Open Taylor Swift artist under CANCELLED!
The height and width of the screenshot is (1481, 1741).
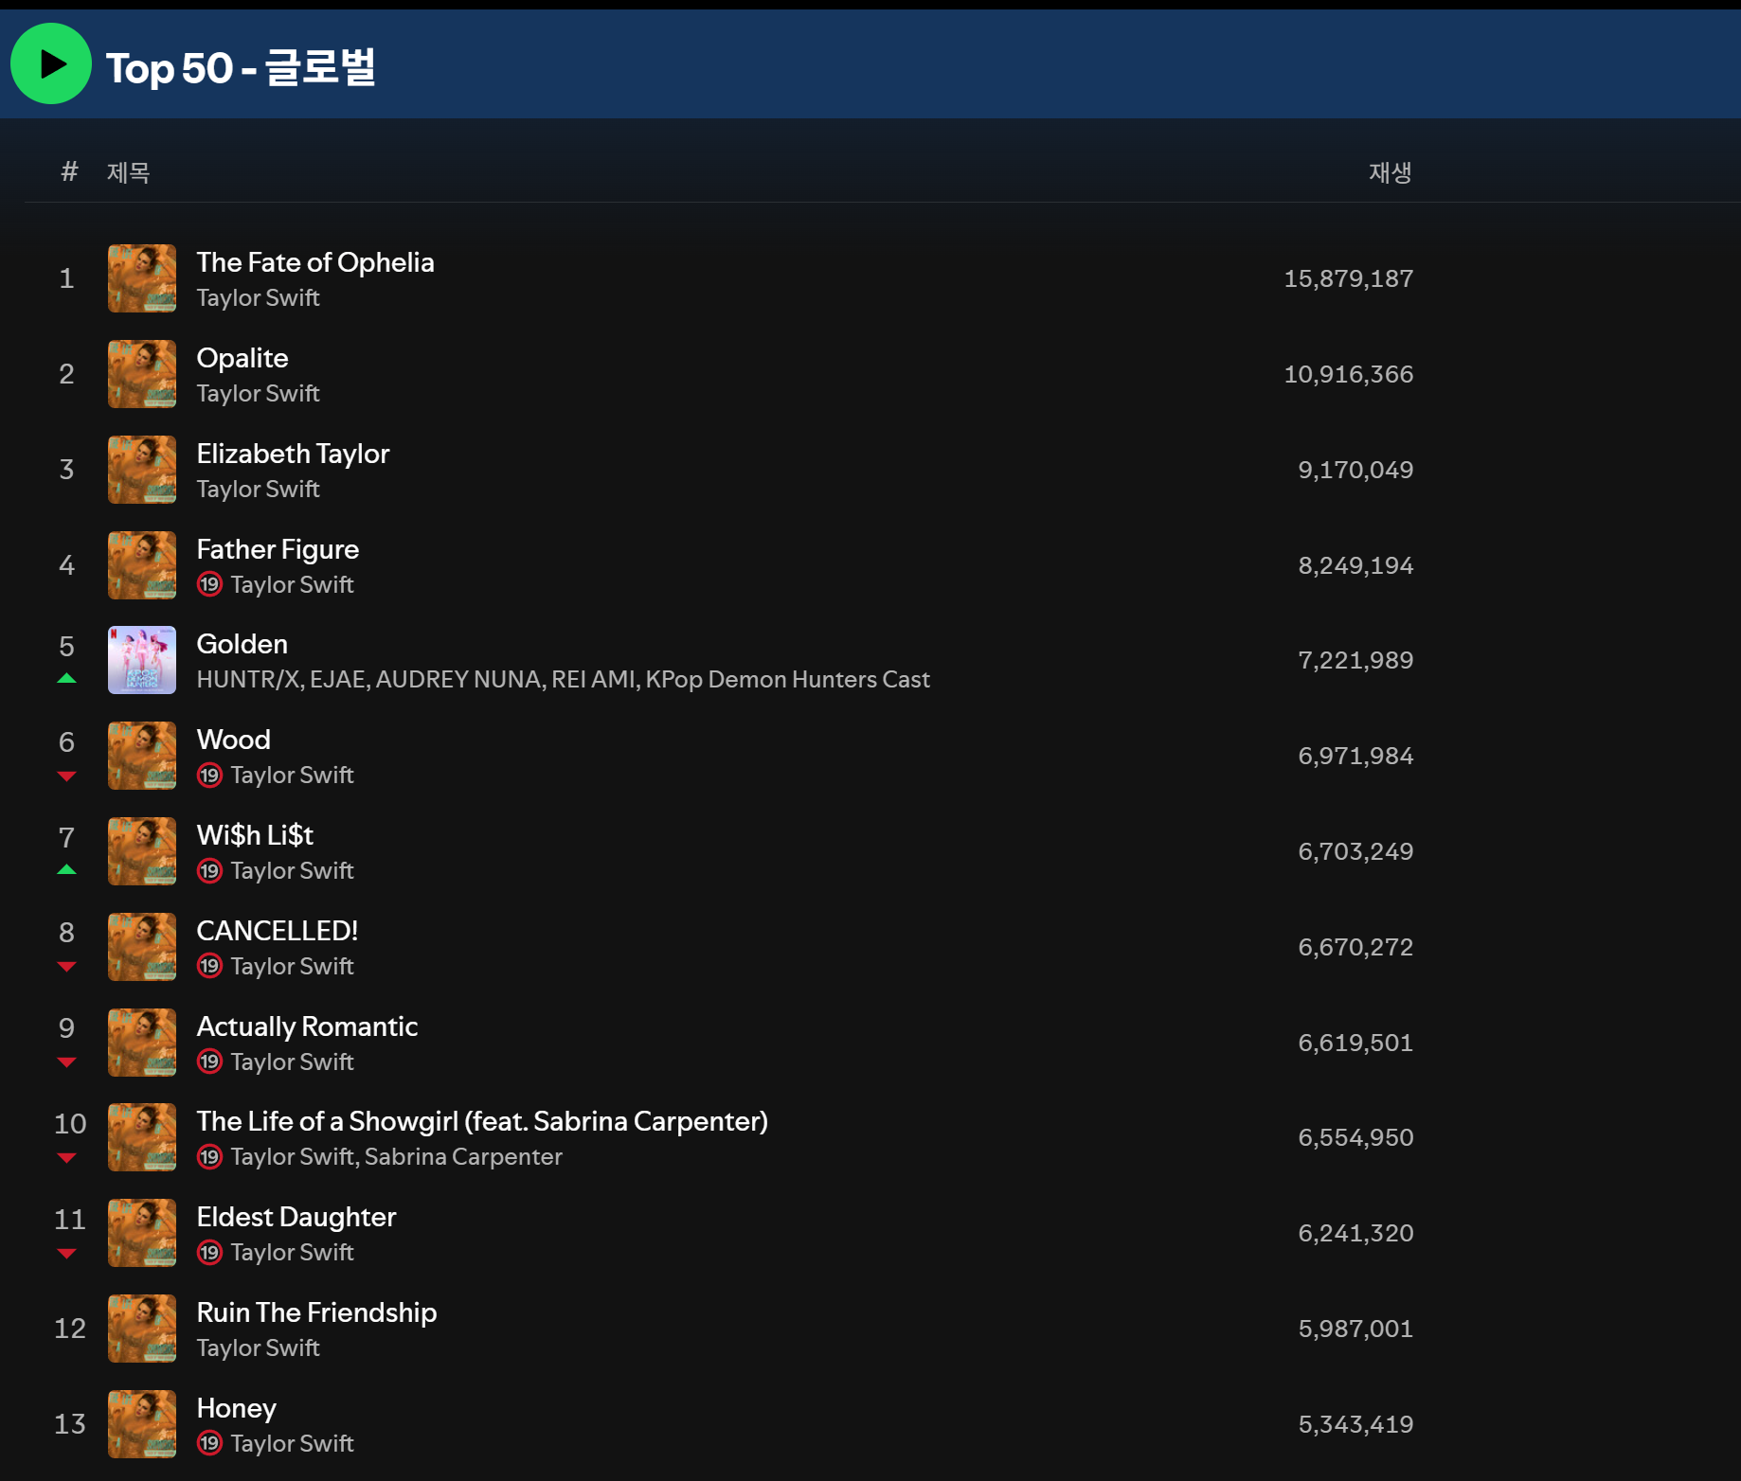click(x=292, y=966)
